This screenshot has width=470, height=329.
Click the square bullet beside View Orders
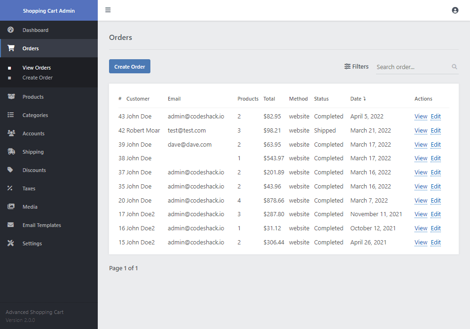click(x=9, y=68)
